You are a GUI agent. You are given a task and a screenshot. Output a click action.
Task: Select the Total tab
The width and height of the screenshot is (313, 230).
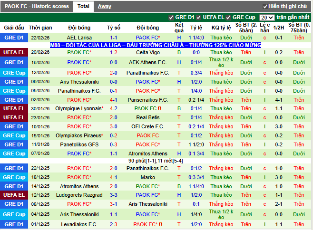(83, 6)
